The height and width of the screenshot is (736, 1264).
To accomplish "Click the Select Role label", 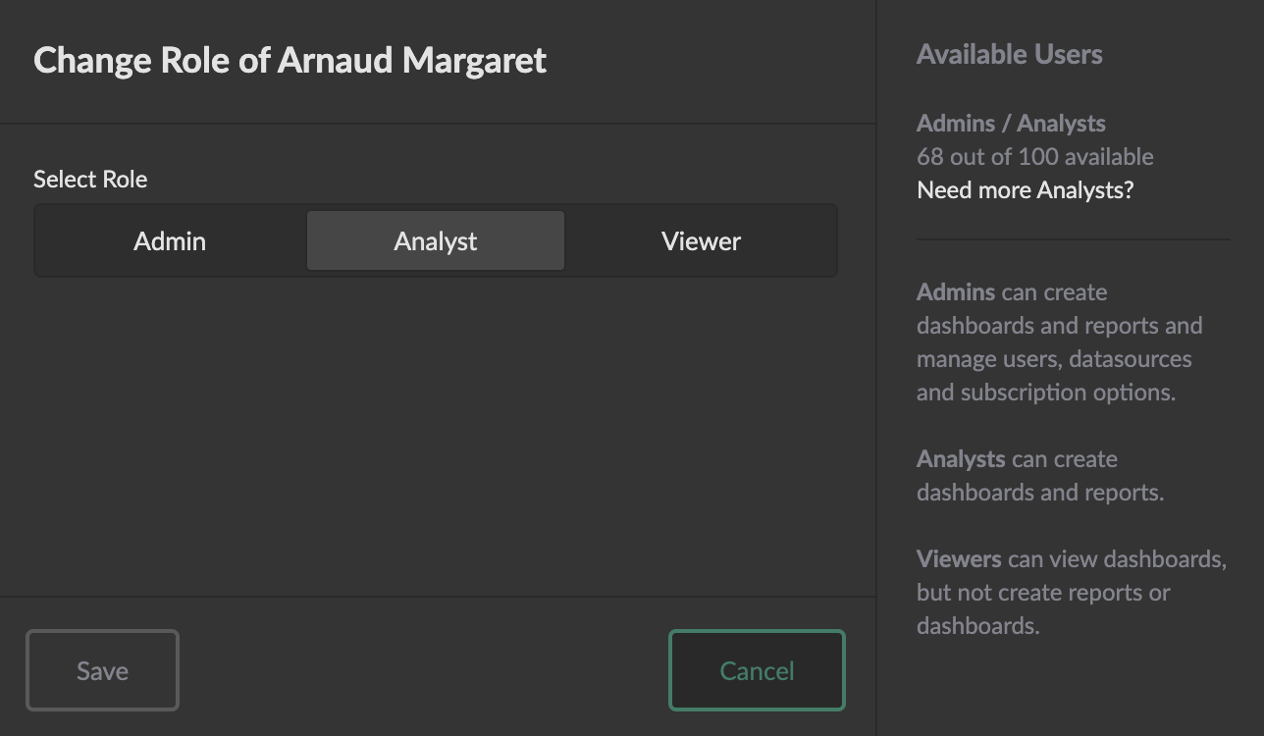I will click(x=90, y=180).
